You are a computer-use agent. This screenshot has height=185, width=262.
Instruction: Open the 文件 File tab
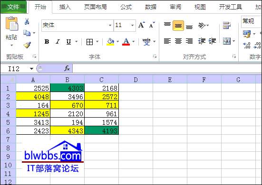(x=13, y=7)
